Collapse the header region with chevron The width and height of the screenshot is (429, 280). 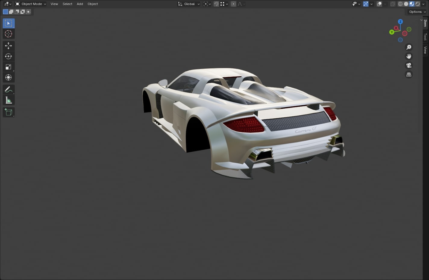pos(421,20)
